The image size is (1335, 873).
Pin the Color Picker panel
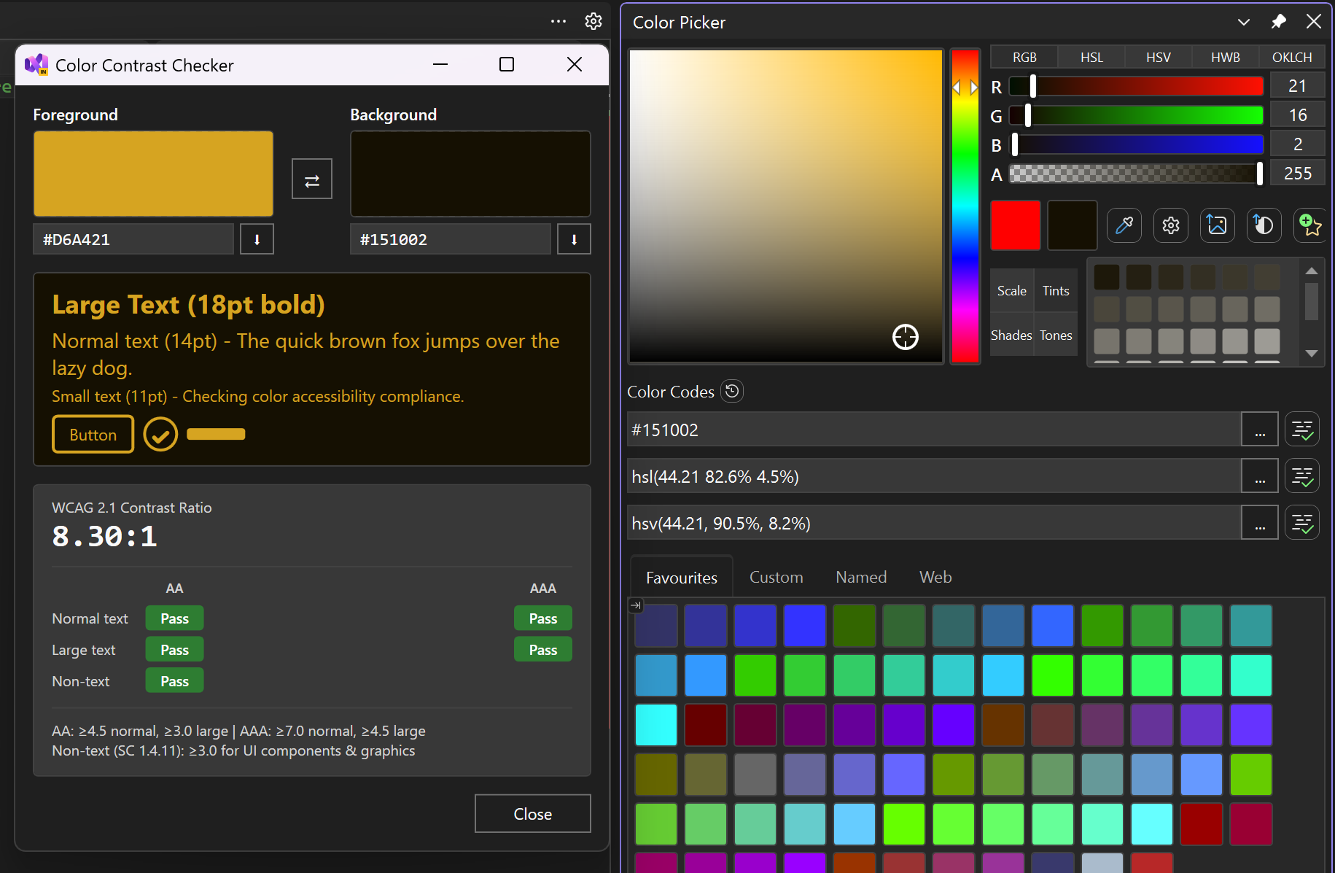(x=1278, y=22)
